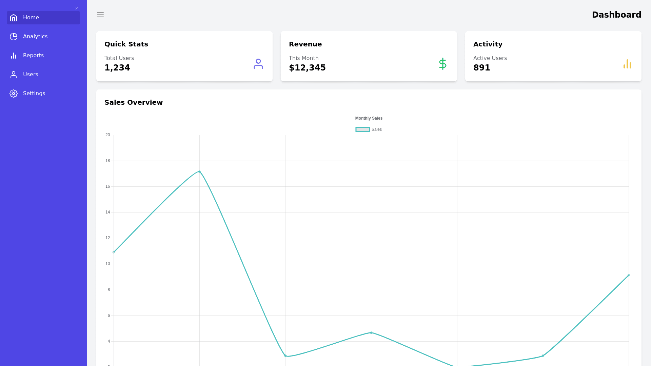
Task: Toggle Sales dataset via legend swatch
Action: pyautogui.click(x=362, y=129)
